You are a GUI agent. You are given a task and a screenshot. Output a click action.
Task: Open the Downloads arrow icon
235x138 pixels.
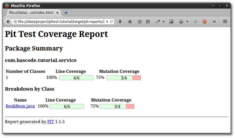point(120,22)
